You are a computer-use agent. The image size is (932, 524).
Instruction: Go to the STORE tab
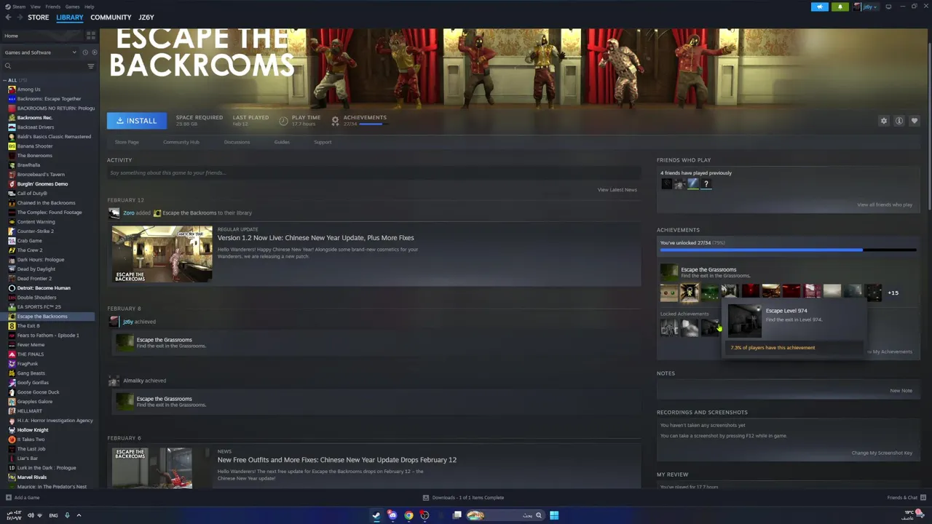39,17
